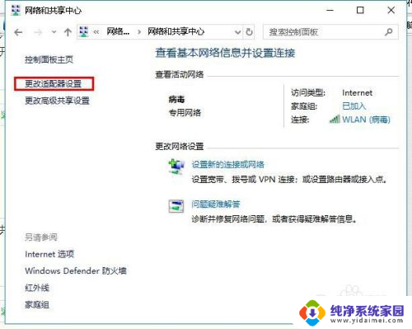Open Internet 选项 link
The image size is (412, 329).
[x=49, y=254]
